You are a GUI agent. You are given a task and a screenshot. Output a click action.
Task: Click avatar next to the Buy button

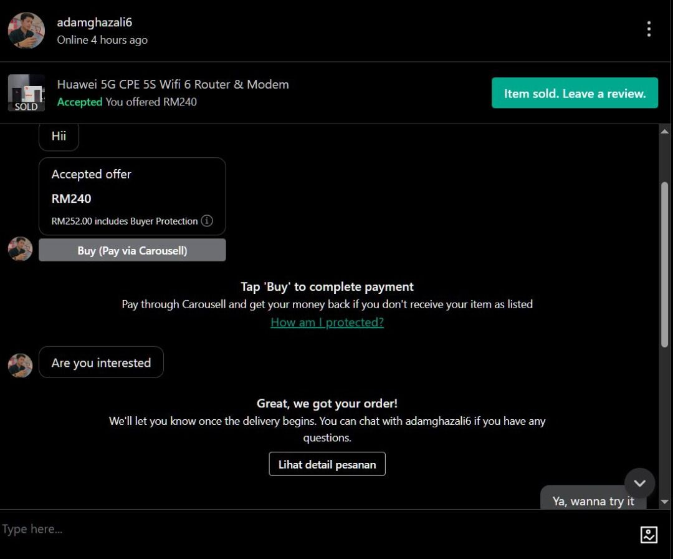pos(20,249)
